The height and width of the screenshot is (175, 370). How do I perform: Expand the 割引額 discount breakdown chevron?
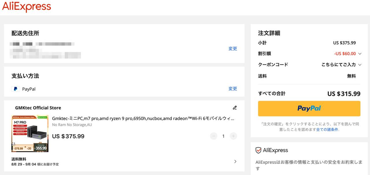pyautogui.click(x=360, y=54)
